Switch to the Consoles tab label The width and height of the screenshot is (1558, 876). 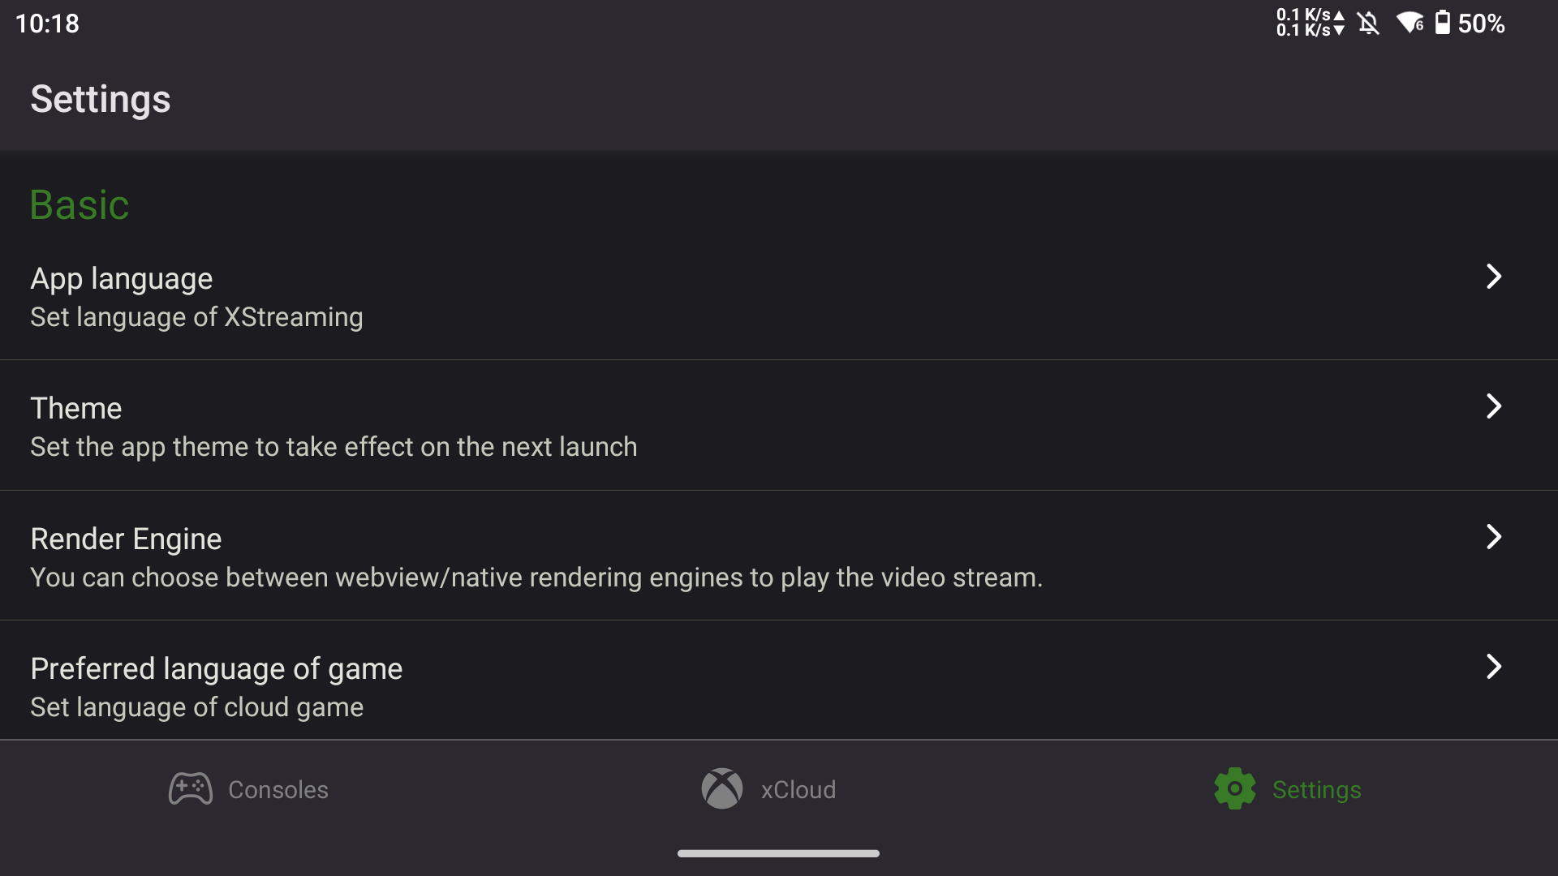(278, 790)
